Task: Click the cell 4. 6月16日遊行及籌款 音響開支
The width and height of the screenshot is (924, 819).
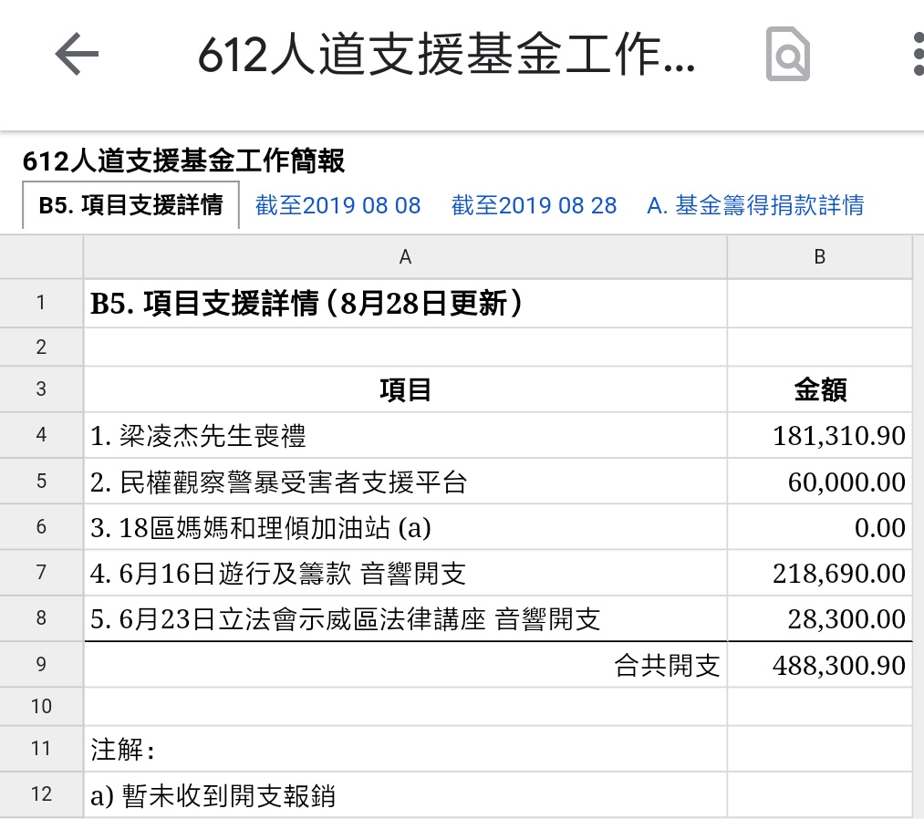Action: tap(405, 572)
